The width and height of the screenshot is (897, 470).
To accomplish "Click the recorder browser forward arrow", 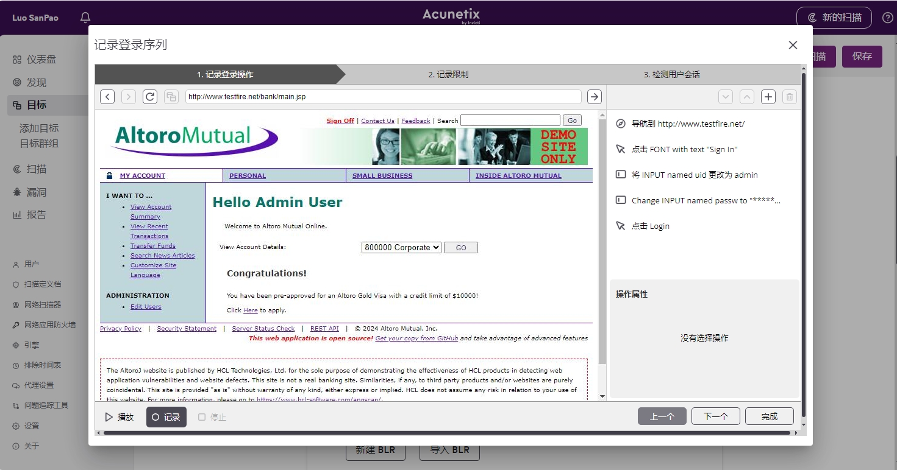I will pyautogui.click(x=129, y=97).
